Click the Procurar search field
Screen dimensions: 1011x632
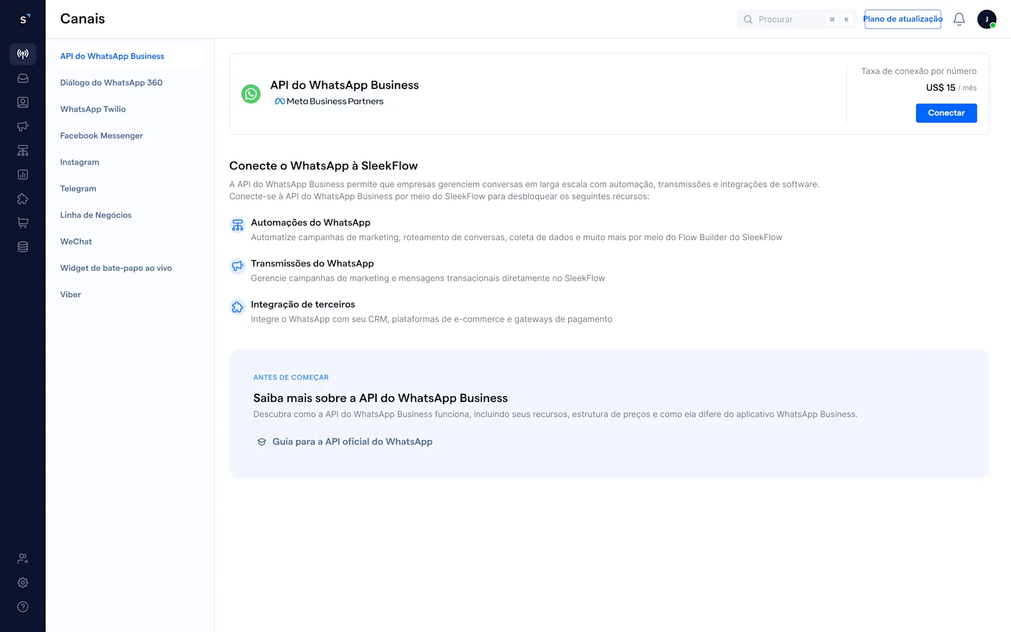[797, 20]
